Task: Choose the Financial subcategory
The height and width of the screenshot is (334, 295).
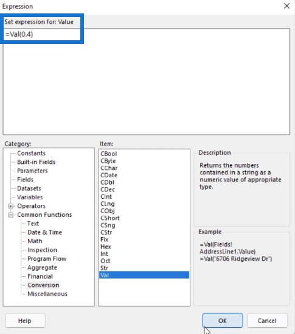Action: (x=40, y=276)
